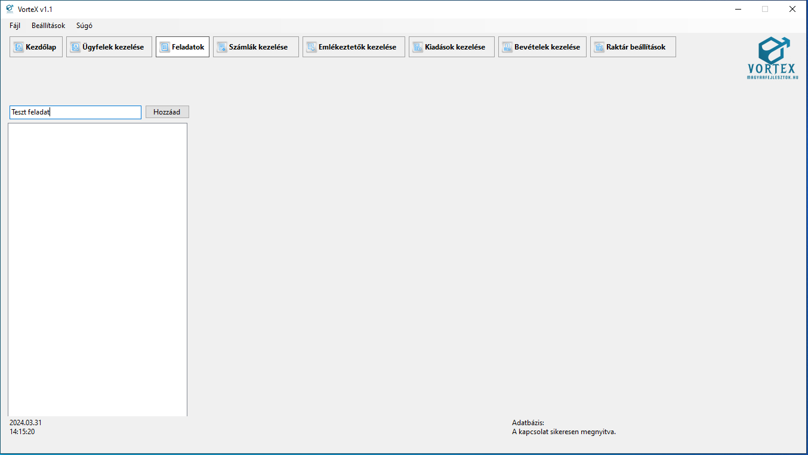The width and height of the screenshot is (808, 455).
Task: Click the VorteX title bar app icon
Action: [x=10, y=9]
